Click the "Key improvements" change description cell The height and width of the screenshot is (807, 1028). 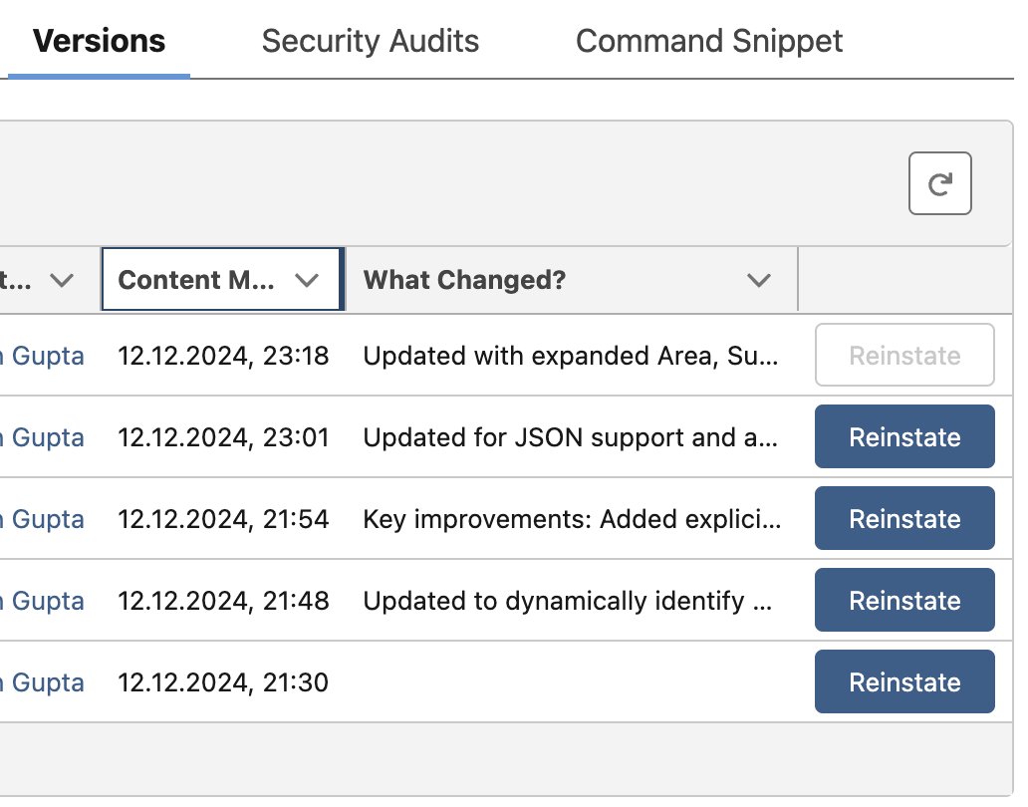[x=572, y=519]
